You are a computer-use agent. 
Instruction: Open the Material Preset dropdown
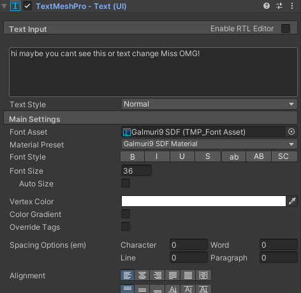(x=209, y=144)
